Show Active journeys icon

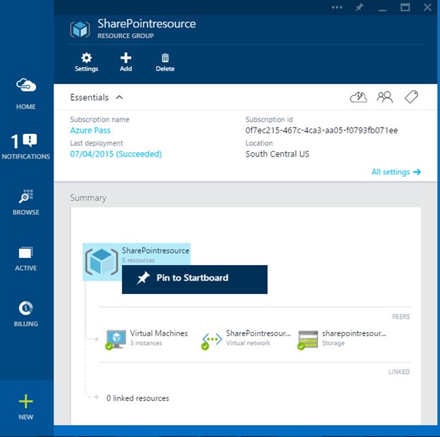26,252
